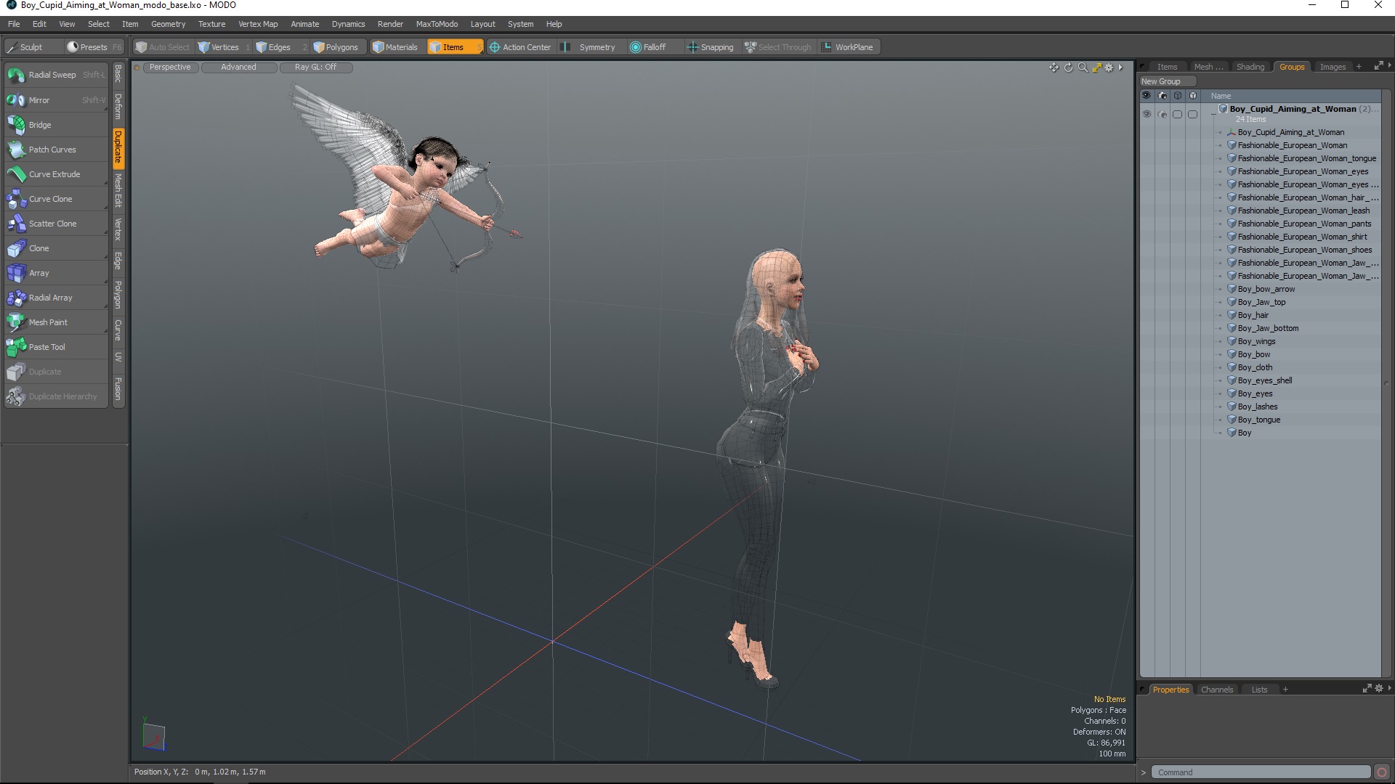The width and height of the screenshot is (1395, 784).
Task: Activate the Mirror tool
Action: [x=57, y=100]
